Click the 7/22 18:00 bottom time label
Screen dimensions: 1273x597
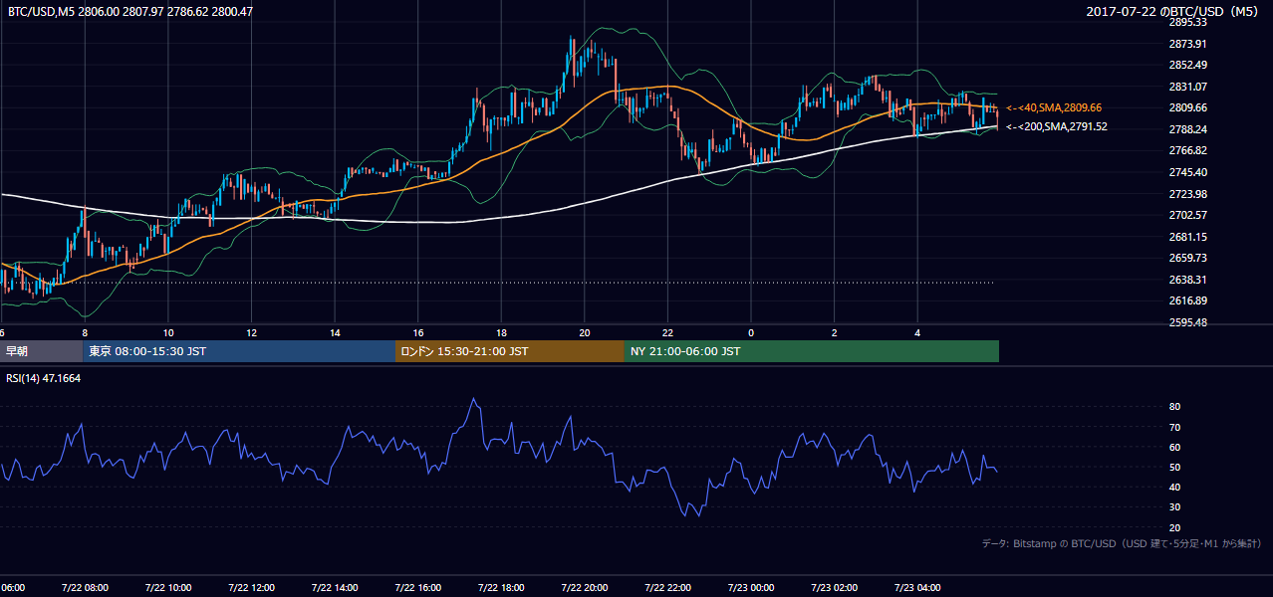[x=501, y=588]
